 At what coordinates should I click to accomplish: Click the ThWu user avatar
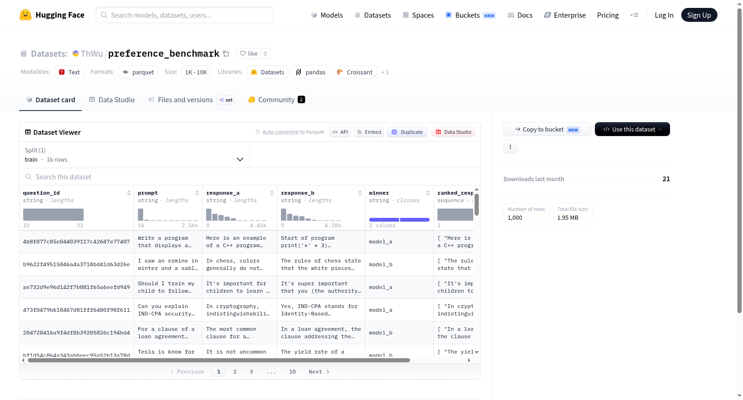[x=76, y=53]
